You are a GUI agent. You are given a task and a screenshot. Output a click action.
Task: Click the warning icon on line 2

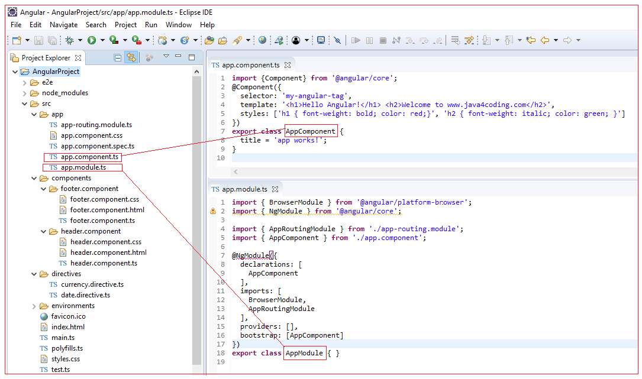pyautogui.click(x=214, y=210)
